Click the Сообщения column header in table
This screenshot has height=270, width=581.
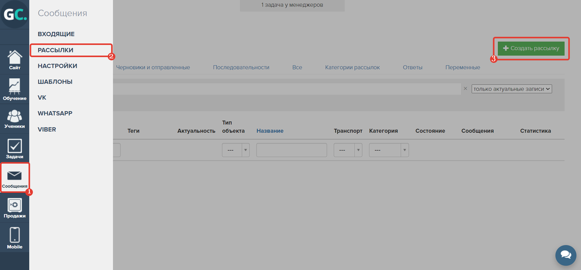(x=477, y=131)
